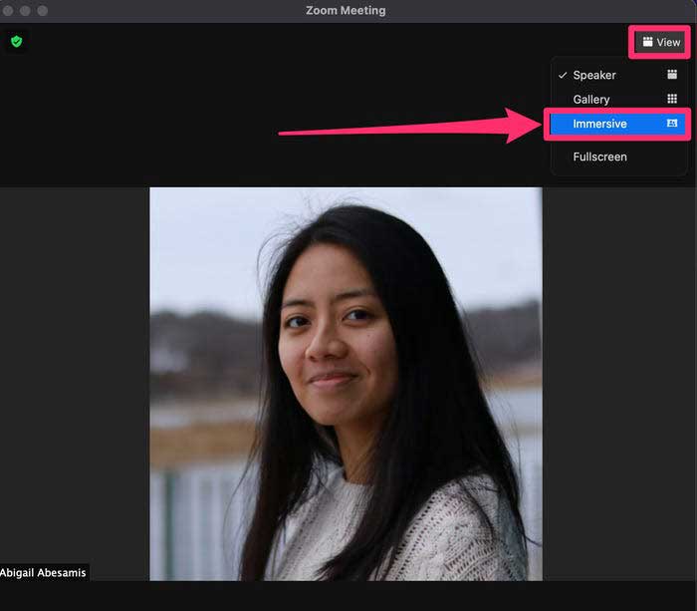Click the checkmark beside Speaker

563,76
